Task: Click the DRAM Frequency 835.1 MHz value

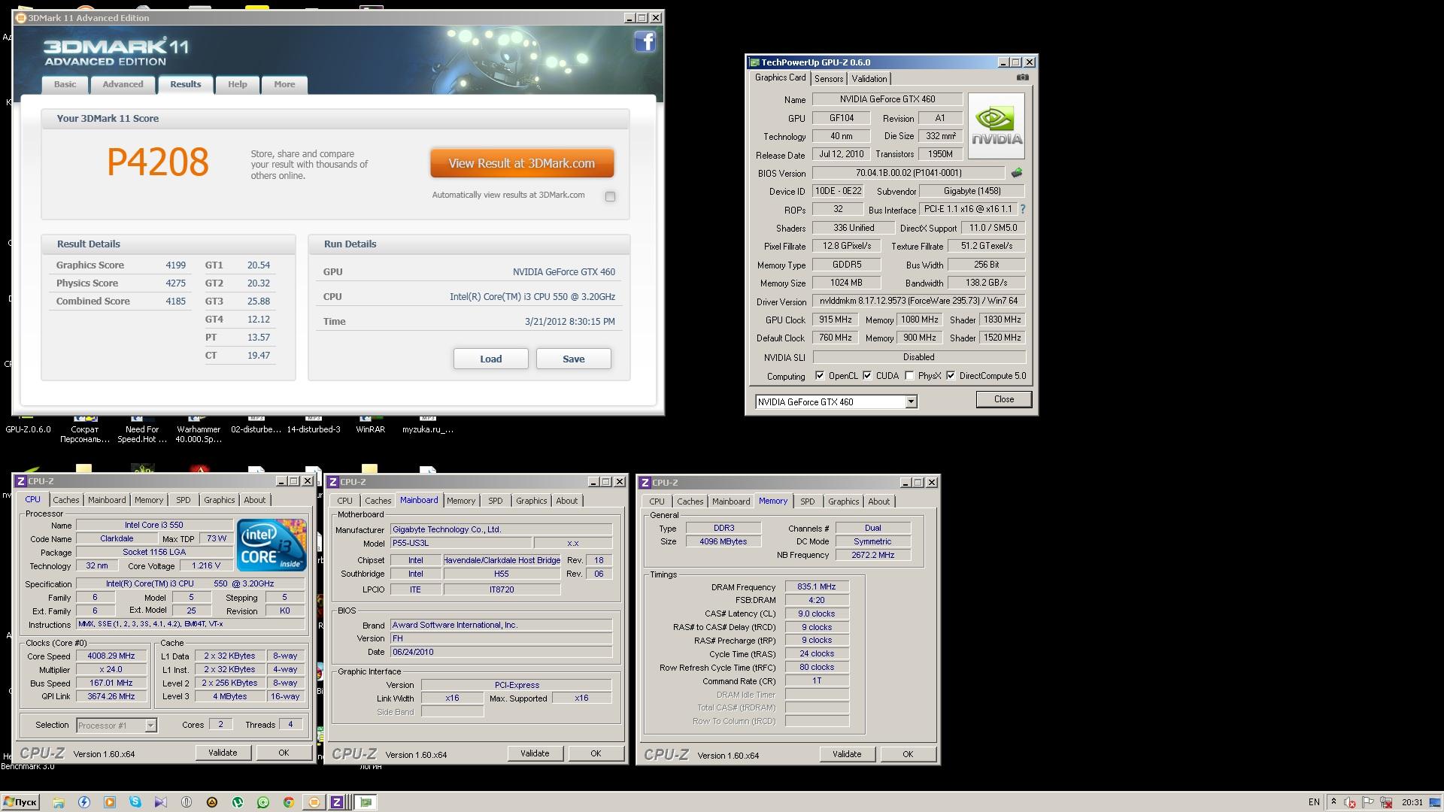Action: (817, 586)
